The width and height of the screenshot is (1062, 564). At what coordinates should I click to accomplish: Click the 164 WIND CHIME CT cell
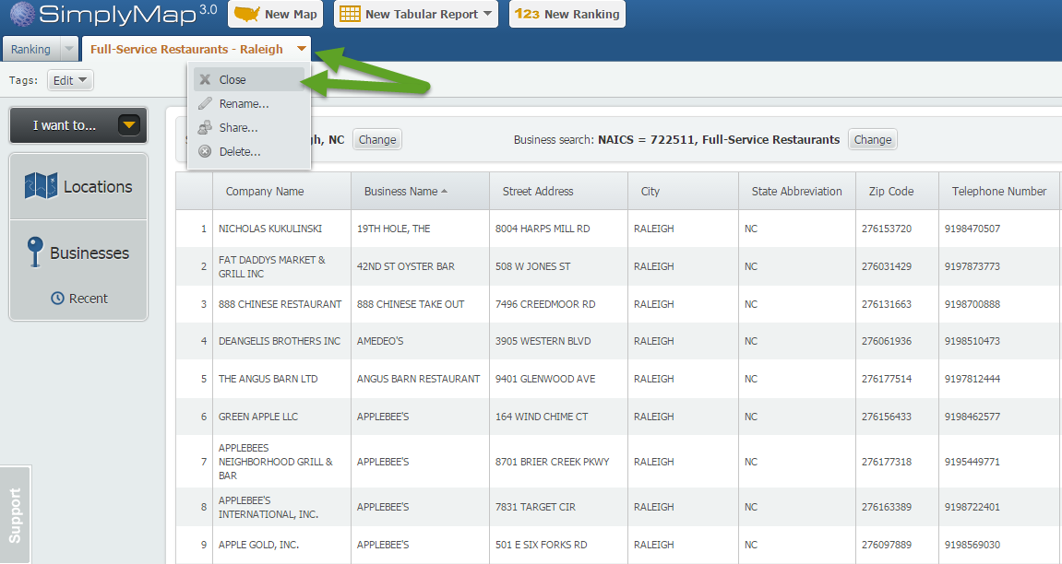[559, 417]
